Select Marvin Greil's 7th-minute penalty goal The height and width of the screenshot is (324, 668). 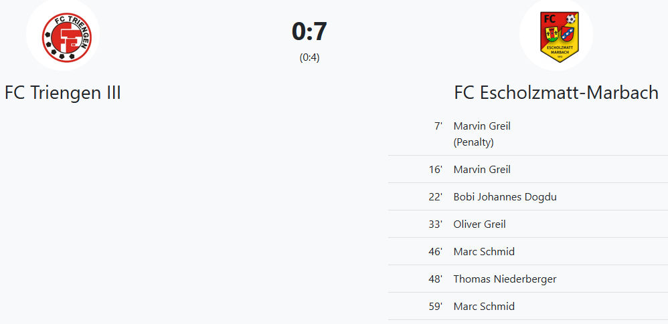pos(482,126)
